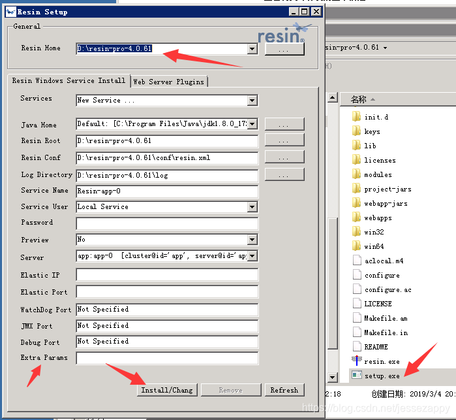This screenshot has height=420, width=456.
Task: Expand the Server dropdown arrow
Action: tap(252, 256)
